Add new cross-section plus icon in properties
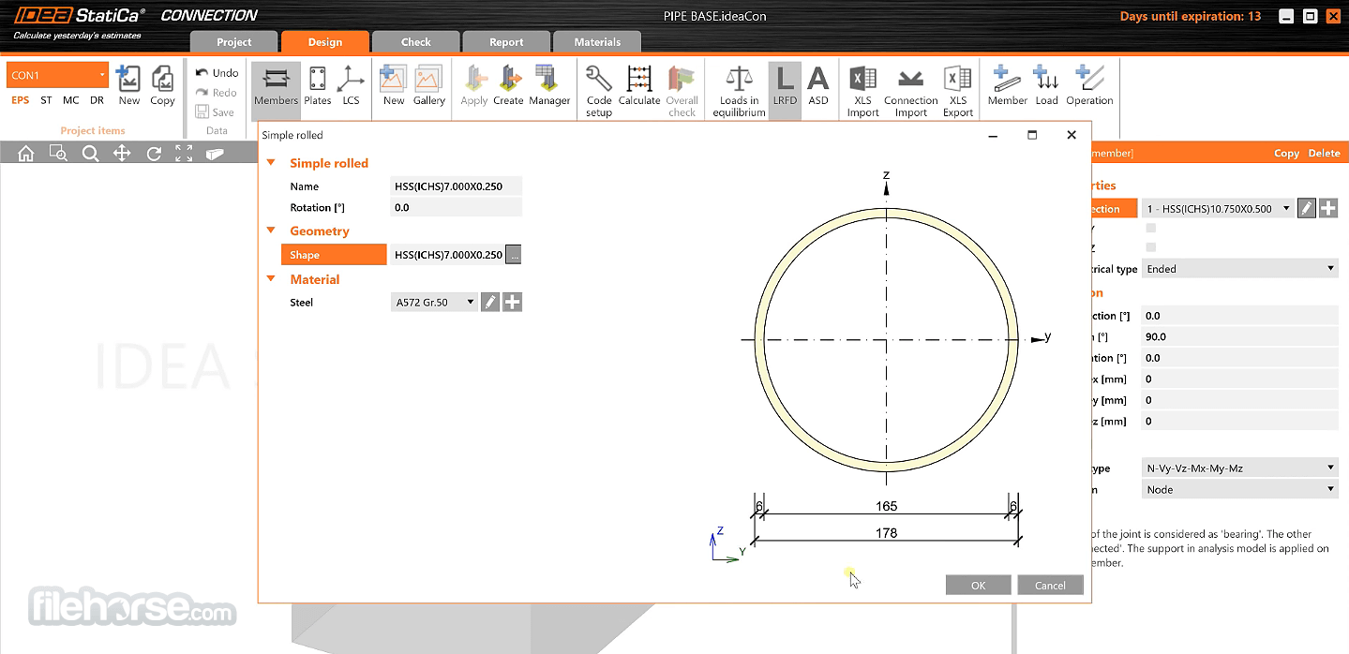This screenshot has width=1349, height=654. click(x=1328, y=209)
